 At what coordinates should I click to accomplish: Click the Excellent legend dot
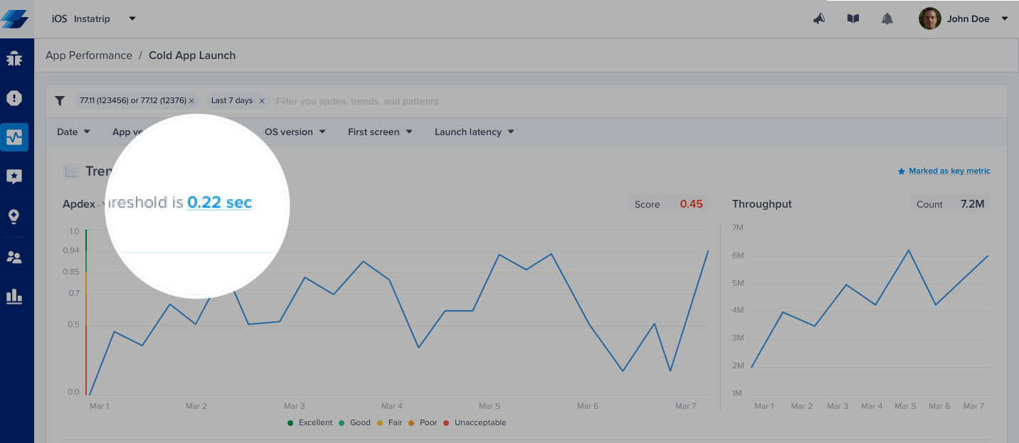(x=290, y=423)
